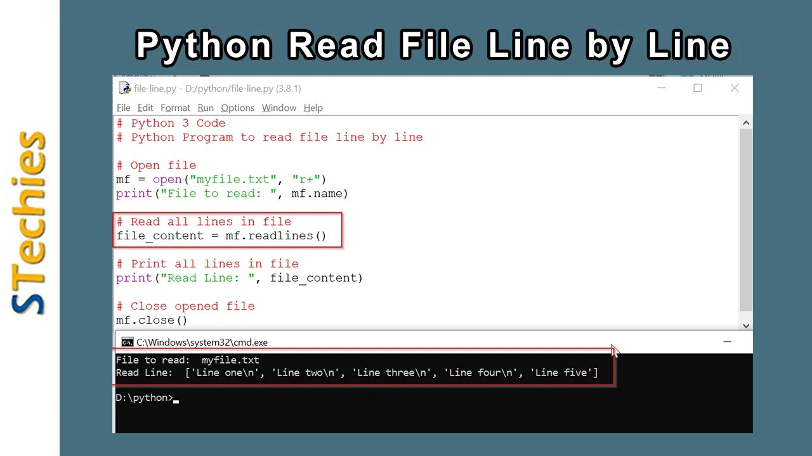The width and height of the screenshot is (812, 456).
Task: Click the Python IDLE icon in the title bar
Action: pyautogui.click(x=124, y=88)
